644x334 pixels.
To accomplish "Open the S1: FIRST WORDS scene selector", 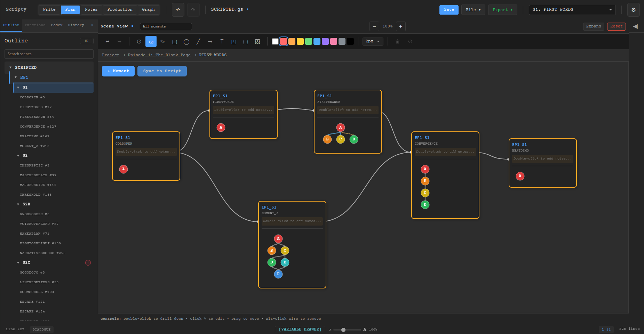I will [572, 10].
